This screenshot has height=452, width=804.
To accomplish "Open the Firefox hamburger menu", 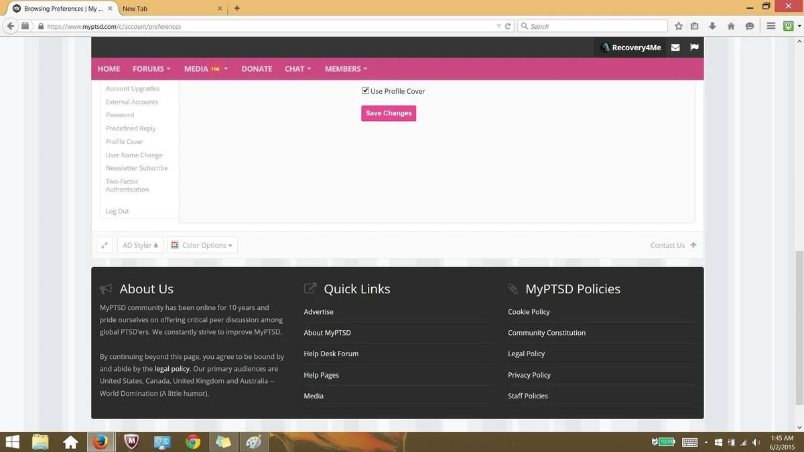I will click(x=771, y=26).
